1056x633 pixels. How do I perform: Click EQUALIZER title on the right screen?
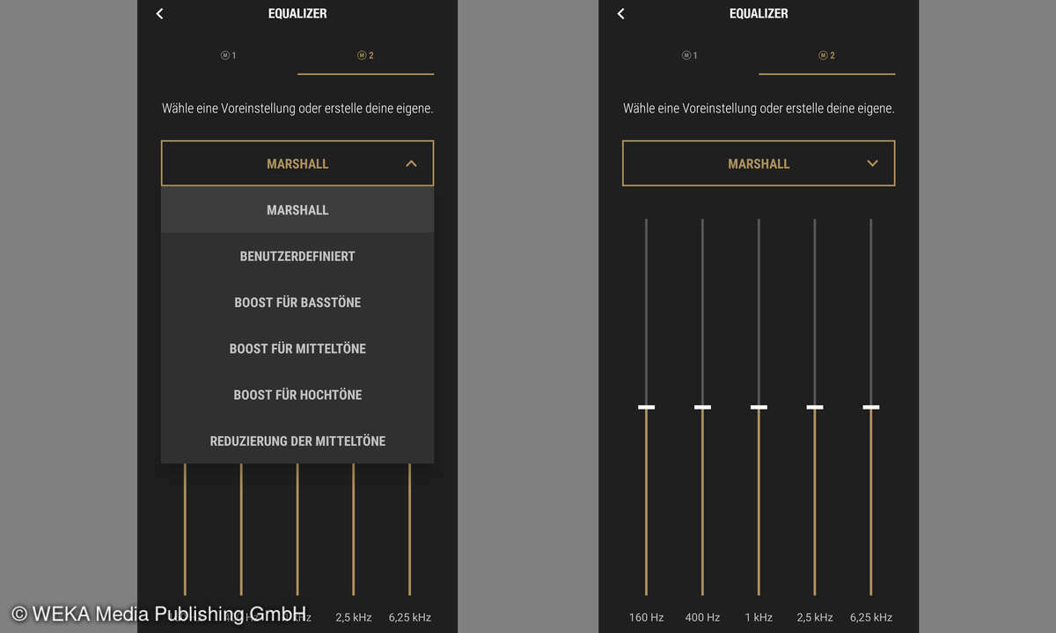pyautogui.click(x=759, y=13)
